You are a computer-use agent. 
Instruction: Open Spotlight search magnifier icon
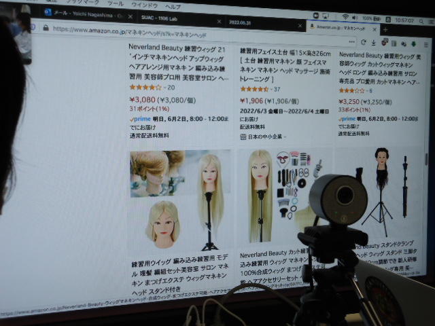pyautogui.click(x=421, y=21)
